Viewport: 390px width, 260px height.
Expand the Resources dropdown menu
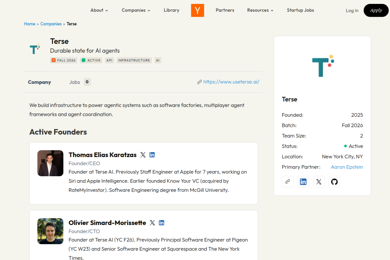[x=260, y=10]
